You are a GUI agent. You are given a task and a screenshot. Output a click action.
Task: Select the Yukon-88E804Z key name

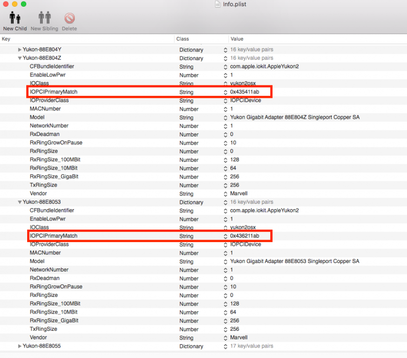[42, 58]
